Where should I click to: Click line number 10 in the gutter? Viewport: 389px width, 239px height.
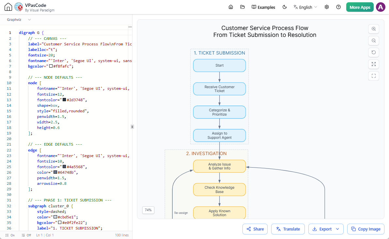click(9, 83)
